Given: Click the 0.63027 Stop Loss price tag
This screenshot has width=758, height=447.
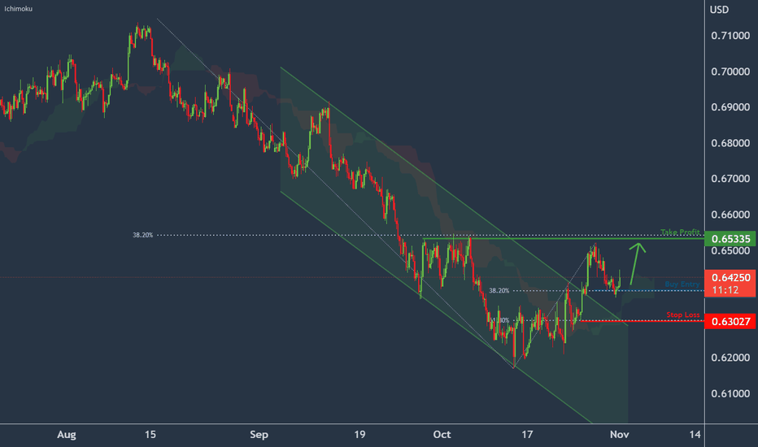Looking at the screenshot, I should (730, 321).
